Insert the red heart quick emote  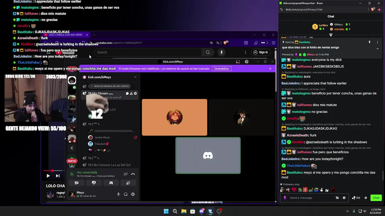coord(294,190)
